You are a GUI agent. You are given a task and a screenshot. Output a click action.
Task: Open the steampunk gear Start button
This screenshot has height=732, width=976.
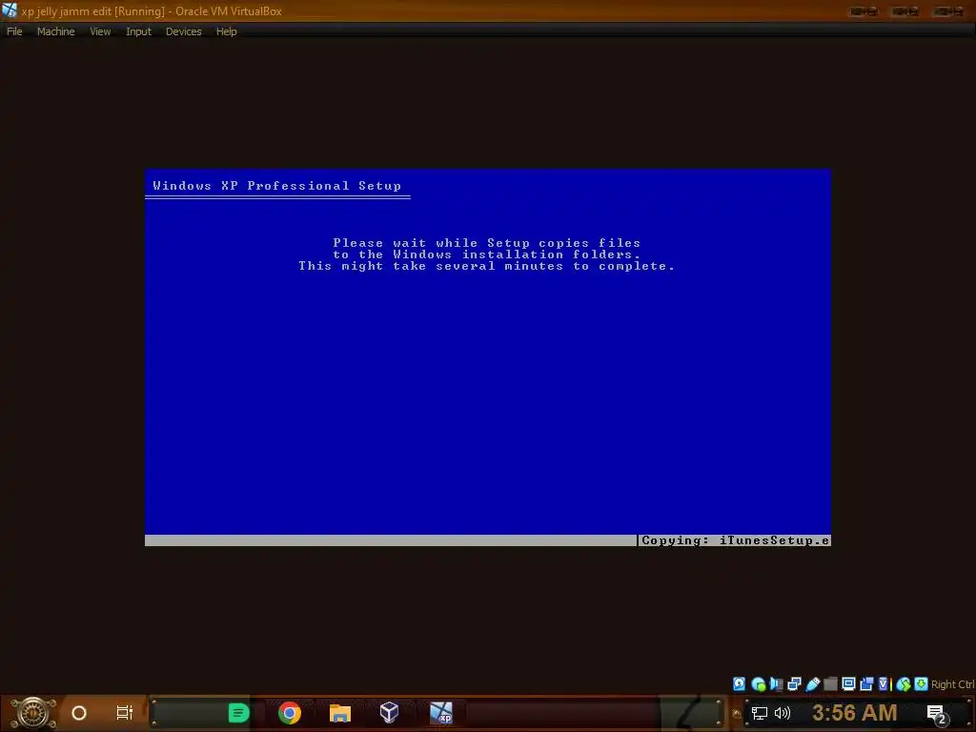pos(33,713)
